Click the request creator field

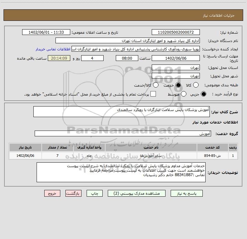point(136,49)
